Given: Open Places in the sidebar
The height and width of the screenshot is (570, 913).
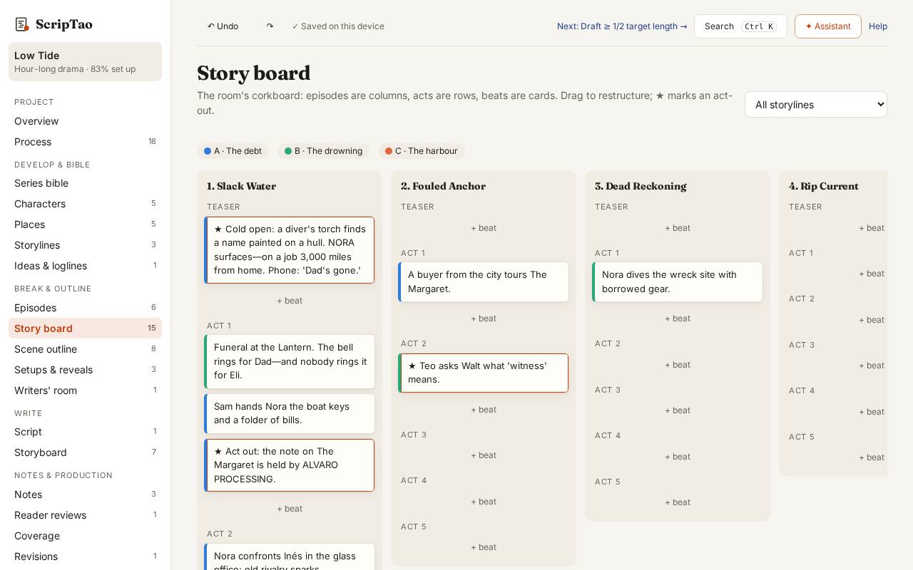Looking at the screenshot, I should [85, 224].
